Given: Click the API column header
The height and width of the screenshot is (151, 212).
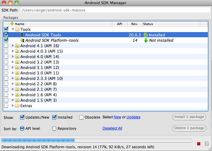Looking at the screenshot, I should click(120, 24).
